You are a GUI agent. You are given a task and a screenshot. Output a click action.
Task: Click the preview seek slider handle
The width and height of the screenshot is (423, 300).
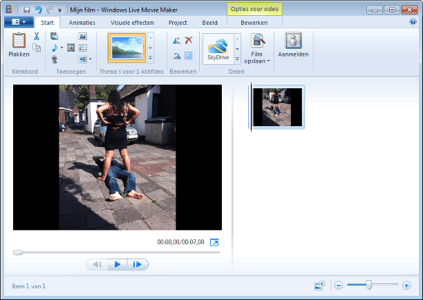(18, 252)
